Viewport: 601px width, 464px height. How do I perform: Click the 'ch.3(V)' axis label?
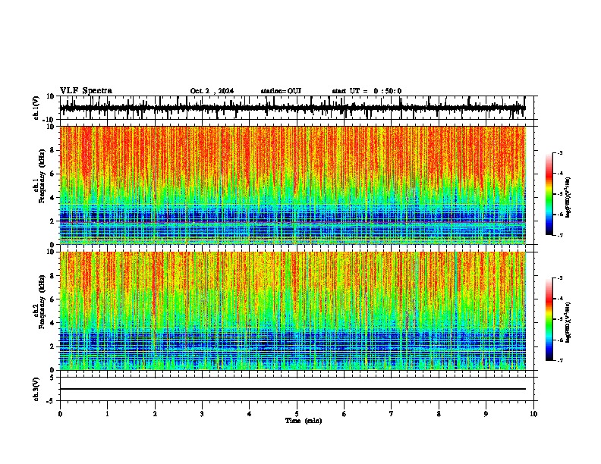coord(36,389)
